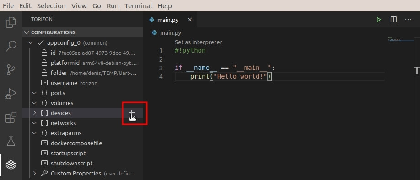Open the Torizon stacked-layers icon
Screen dimensions: 420x180
pyautogui.click(x=11, y=165)
